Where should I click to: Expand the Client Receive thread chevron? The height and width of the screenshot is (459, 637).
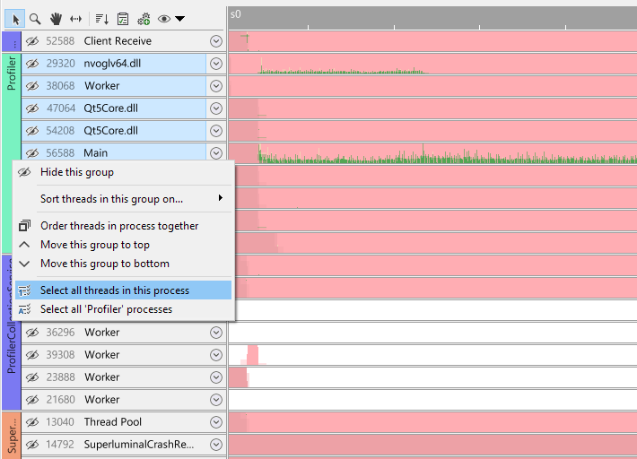click(x=215, y=41)
